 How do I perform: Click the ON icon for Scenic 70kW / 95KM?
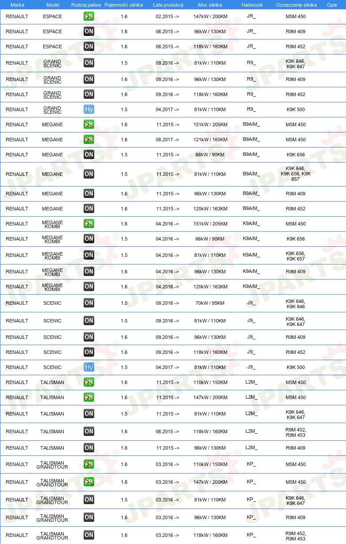tap(89, 303)
